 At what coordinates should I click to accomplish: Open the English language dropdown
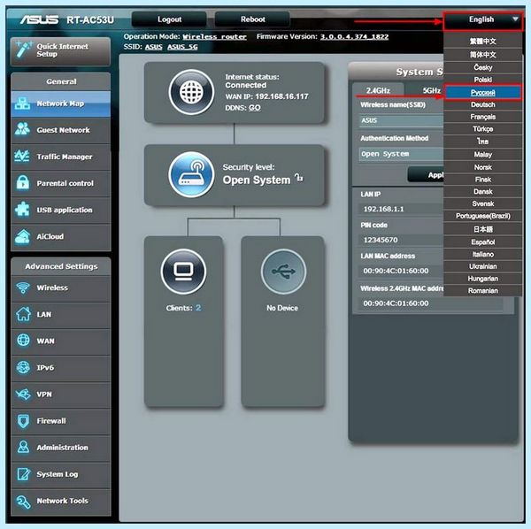click(482, 20)
